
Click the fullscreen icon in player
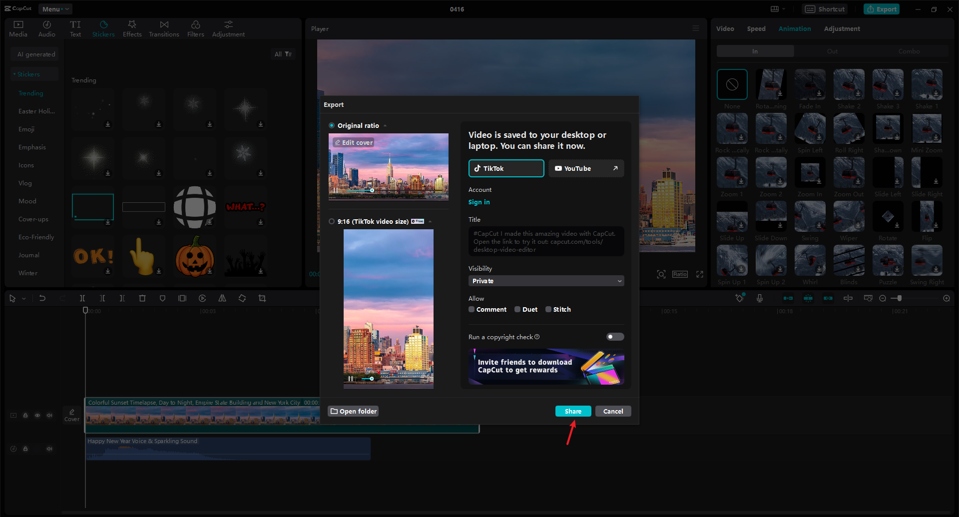[700, 274]
